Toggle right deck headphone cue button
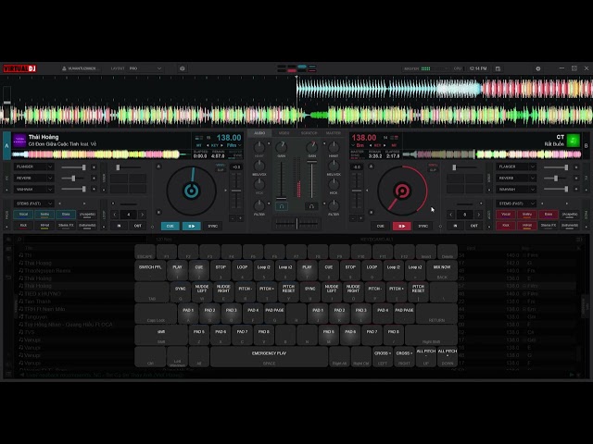The image size is (593, 444). point(311,206)
